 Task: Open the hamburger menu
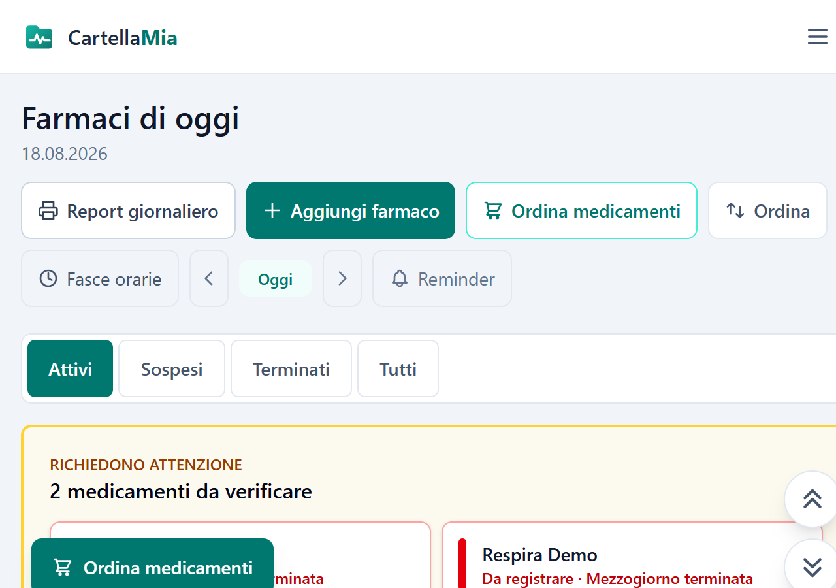click(817, 37)
